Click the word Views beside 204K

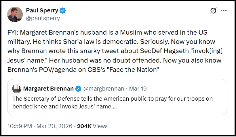pos(100,126)
